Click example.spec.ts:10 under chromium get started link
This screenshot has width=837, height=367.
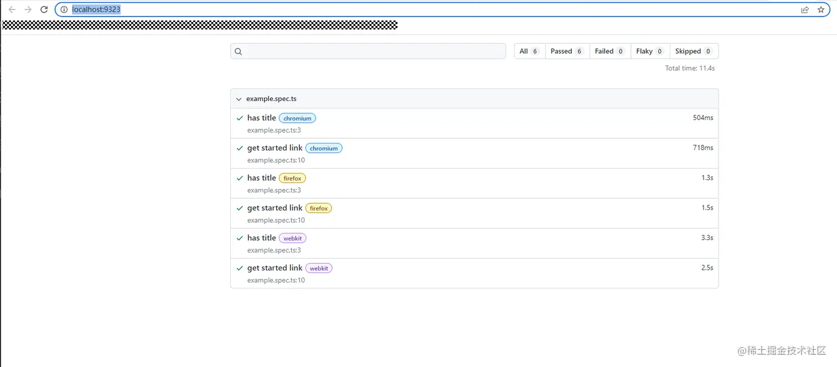point(276,160)
